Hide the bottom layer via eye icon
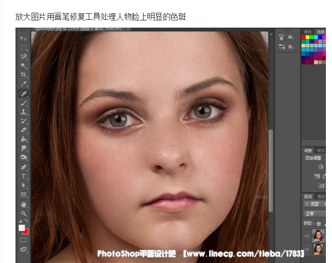 click(307, 249)
